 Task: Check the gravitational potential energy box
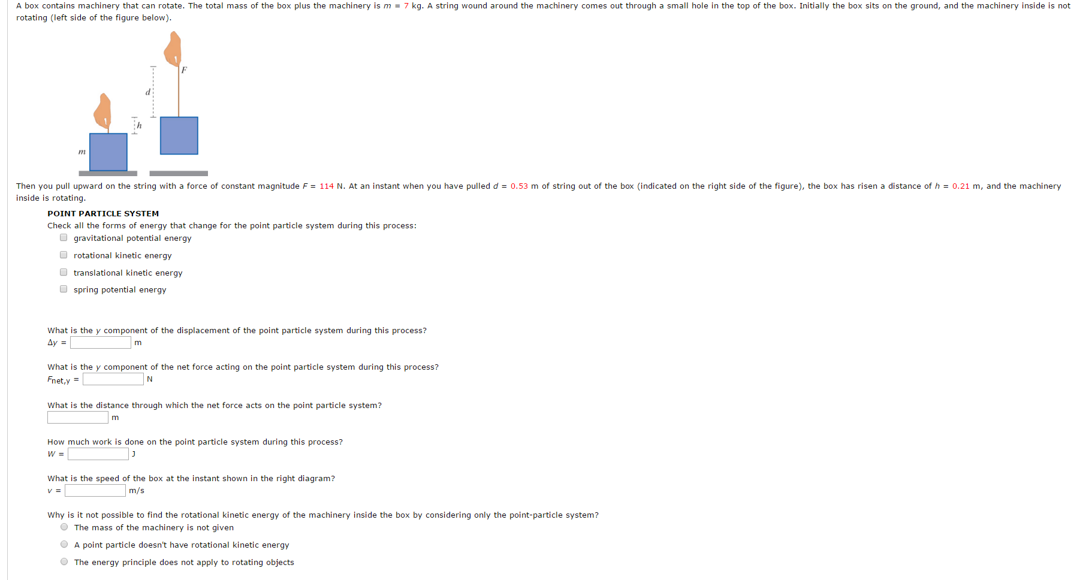click(x=64, y=237)
